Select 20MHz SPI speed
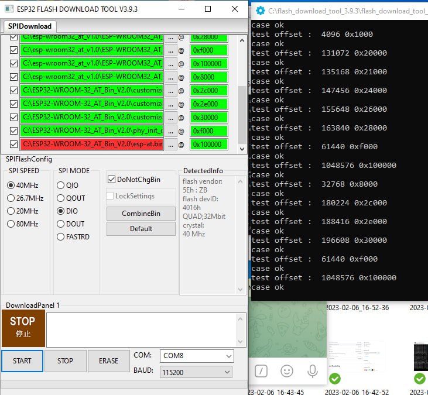 pos(11,211)
